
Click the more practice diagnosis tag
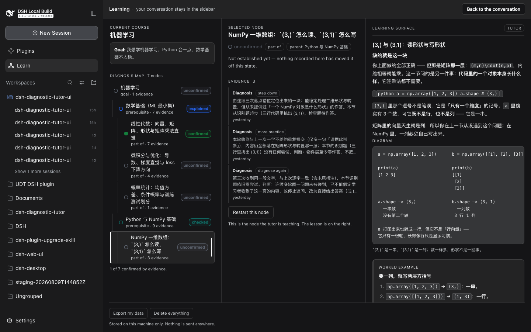click(x=271, y=132)
